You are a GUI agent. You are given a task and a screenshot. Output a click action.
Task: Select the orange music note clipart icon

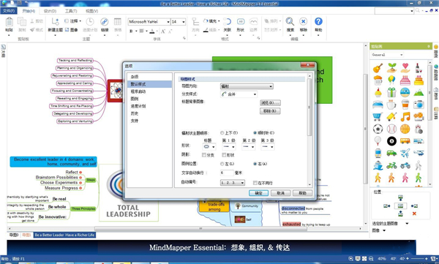tap(405, 117)
